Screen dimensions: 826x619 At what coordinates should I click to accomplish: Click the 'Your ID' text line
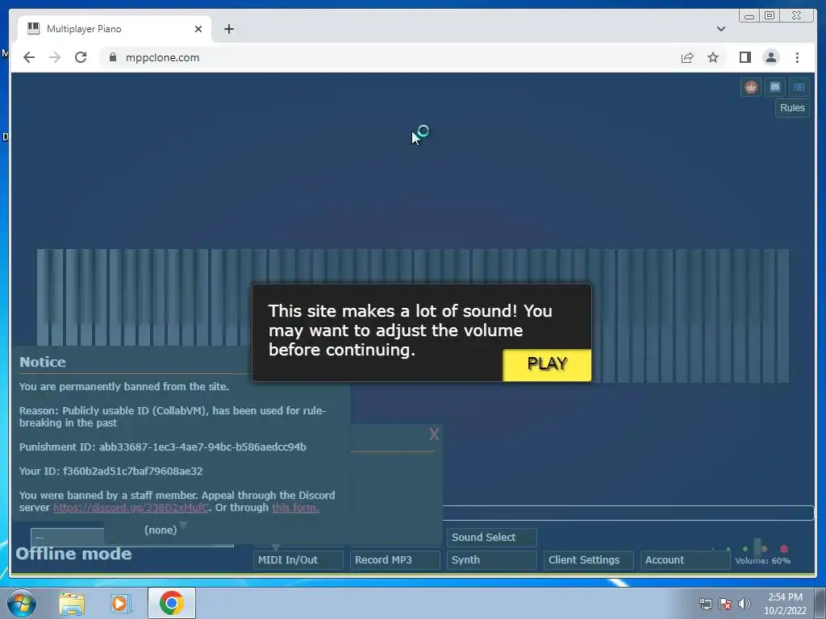tap(111, 471)
